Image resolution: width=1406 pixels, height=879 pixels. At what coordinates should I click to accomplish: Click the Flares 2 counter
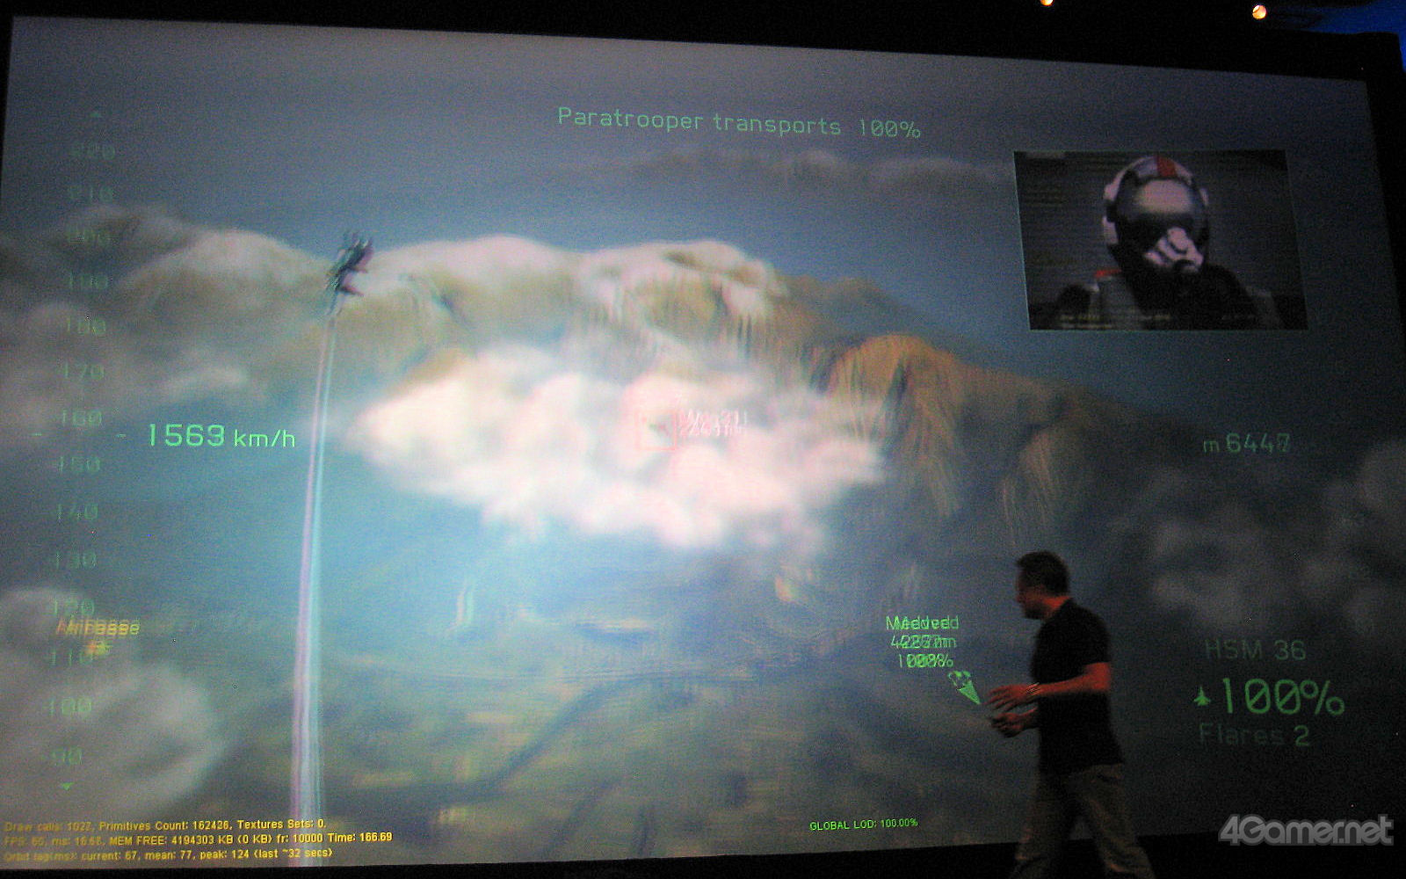click(1254, 735)
